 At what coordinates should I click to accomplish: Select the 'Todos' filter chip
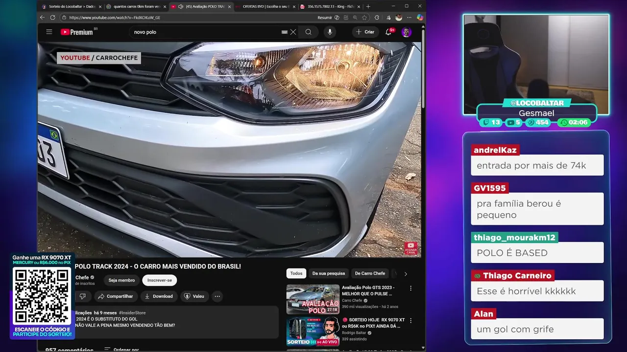(x=296, y=273)
